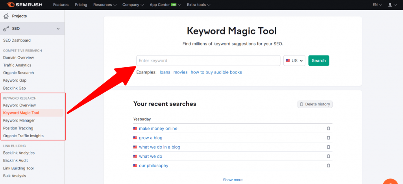Click the SEO key icon in sidebar
The image size is (403, 184).
pos(6,29)
